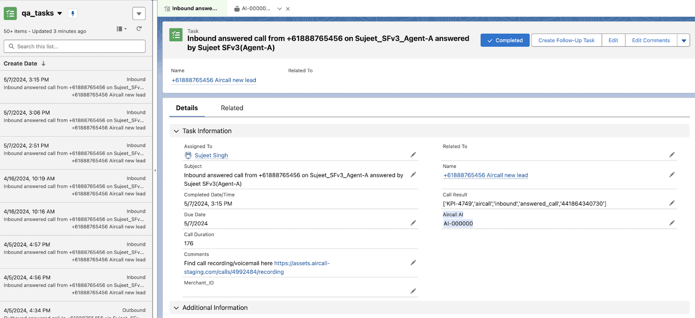Switch to the Related tab
Image resolution: width=695 pixels, height=318 pixels.
pos(232,108)
